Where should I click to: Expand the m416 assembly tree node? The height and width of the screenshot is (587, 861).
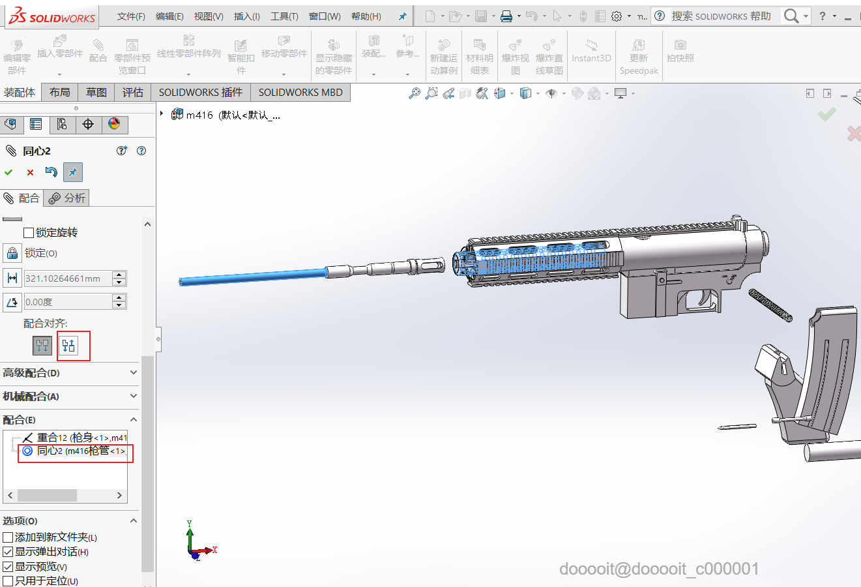(162, 114)
